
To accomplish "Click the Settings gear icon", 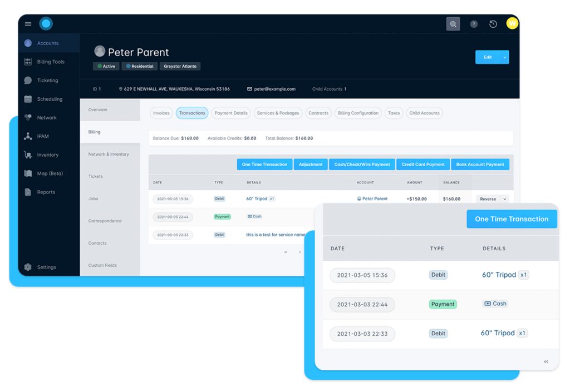I will point(28,267).
